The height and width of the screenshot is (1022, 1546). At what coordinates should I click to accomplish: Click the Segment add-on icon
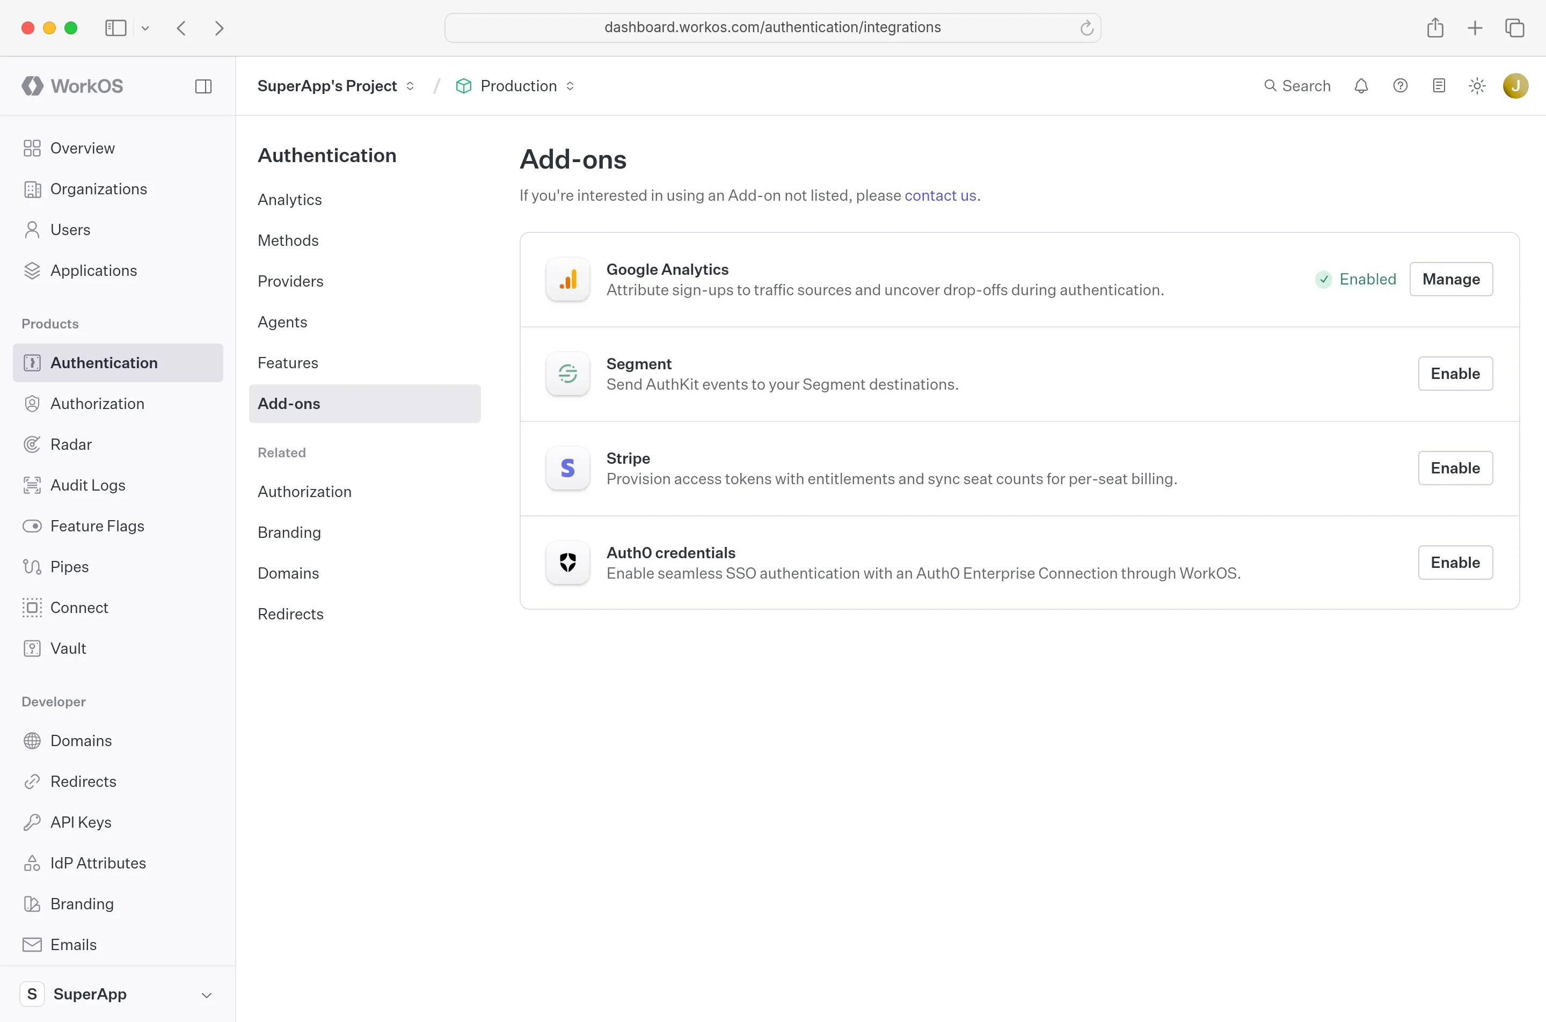point(568,374)
